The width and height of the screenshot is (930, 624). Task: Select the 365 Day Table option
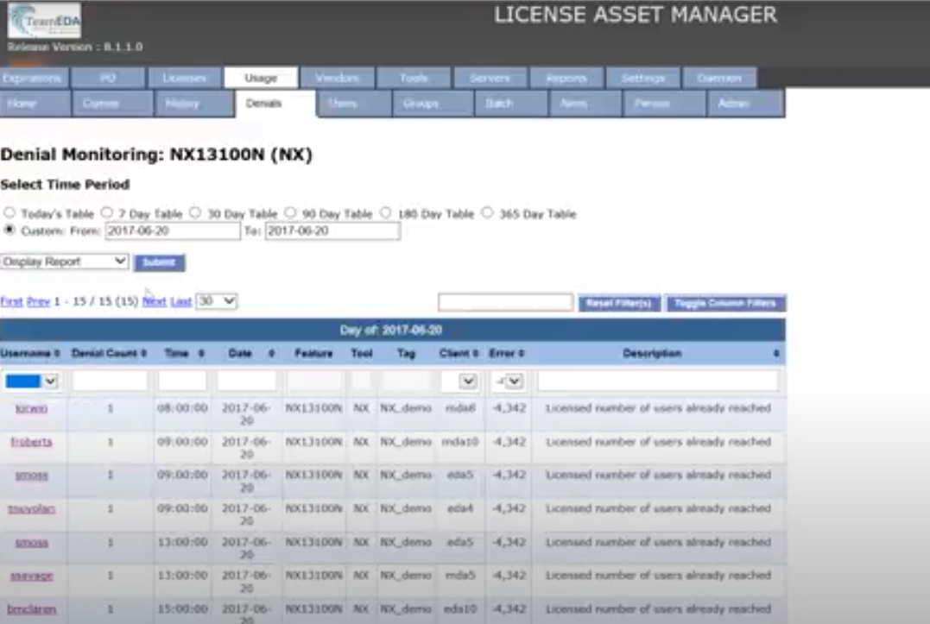486,213
